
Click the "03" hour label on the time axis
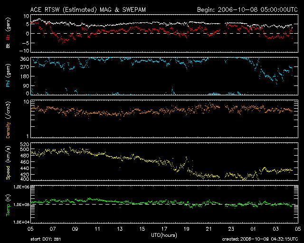click(275, 229)
